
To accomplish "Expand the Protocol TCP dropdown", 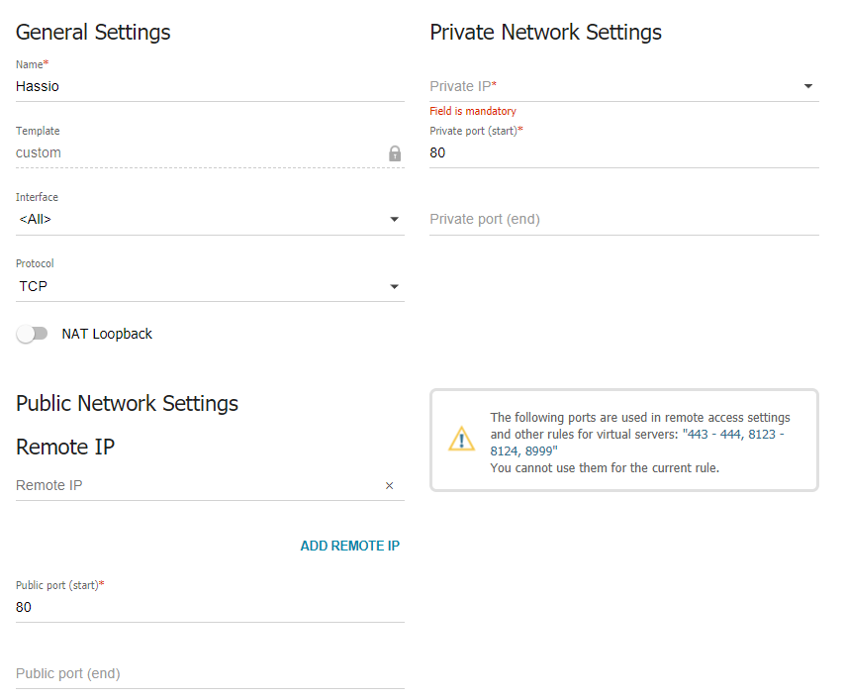I will [x=394, y=287].
